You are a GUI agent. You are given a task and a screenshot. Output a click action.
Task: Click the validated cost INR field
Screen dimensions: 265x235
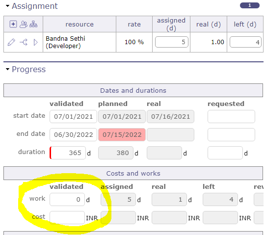tap(67, 218)
